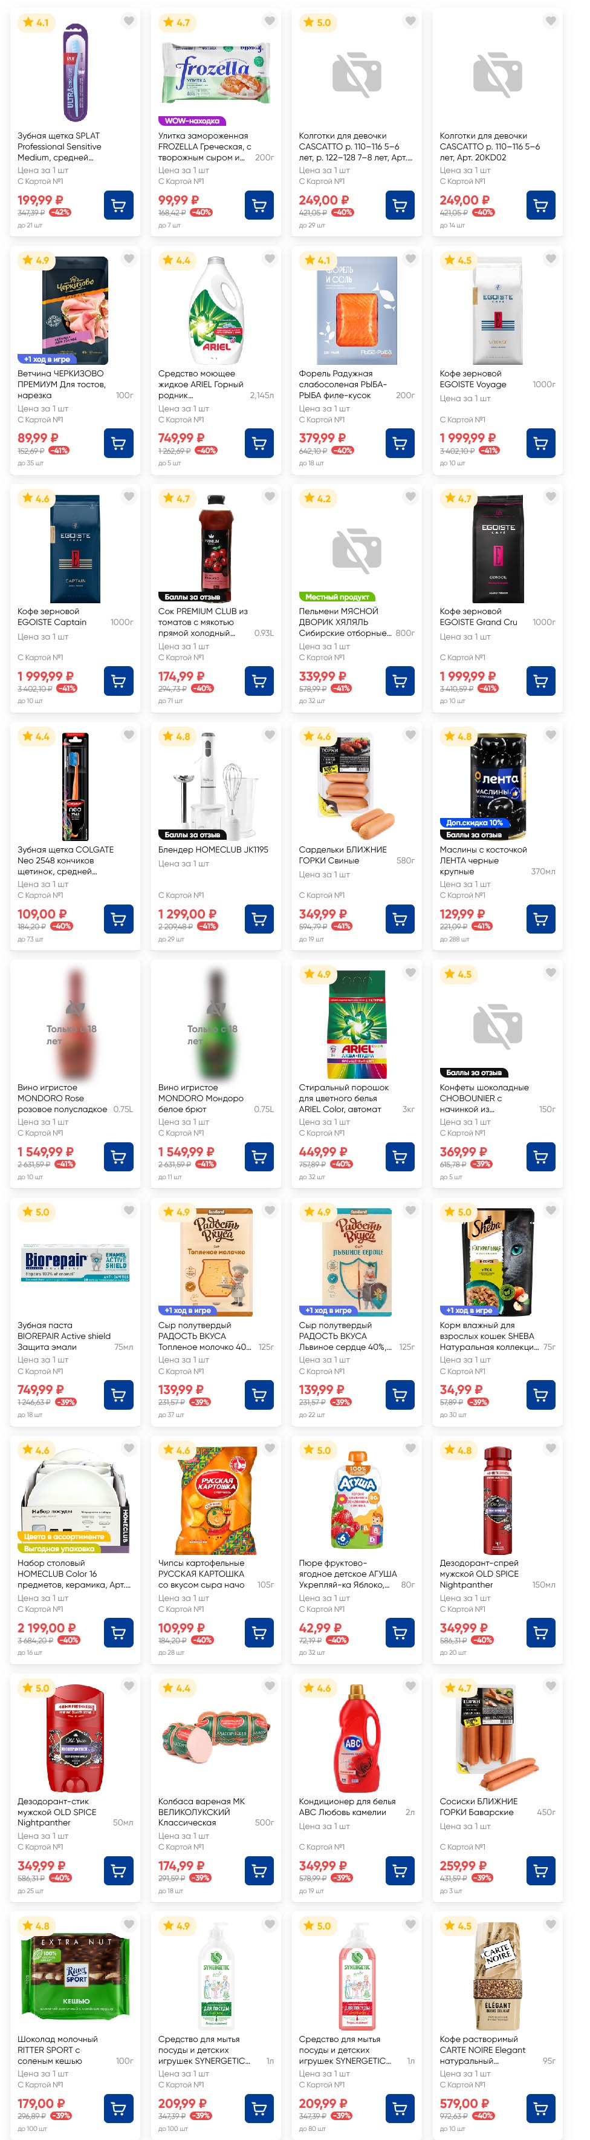Toggle favorite heart on COLGATE Neo toothbrush
Viewport: 590px width, 2140px height.
click(129, 735)
